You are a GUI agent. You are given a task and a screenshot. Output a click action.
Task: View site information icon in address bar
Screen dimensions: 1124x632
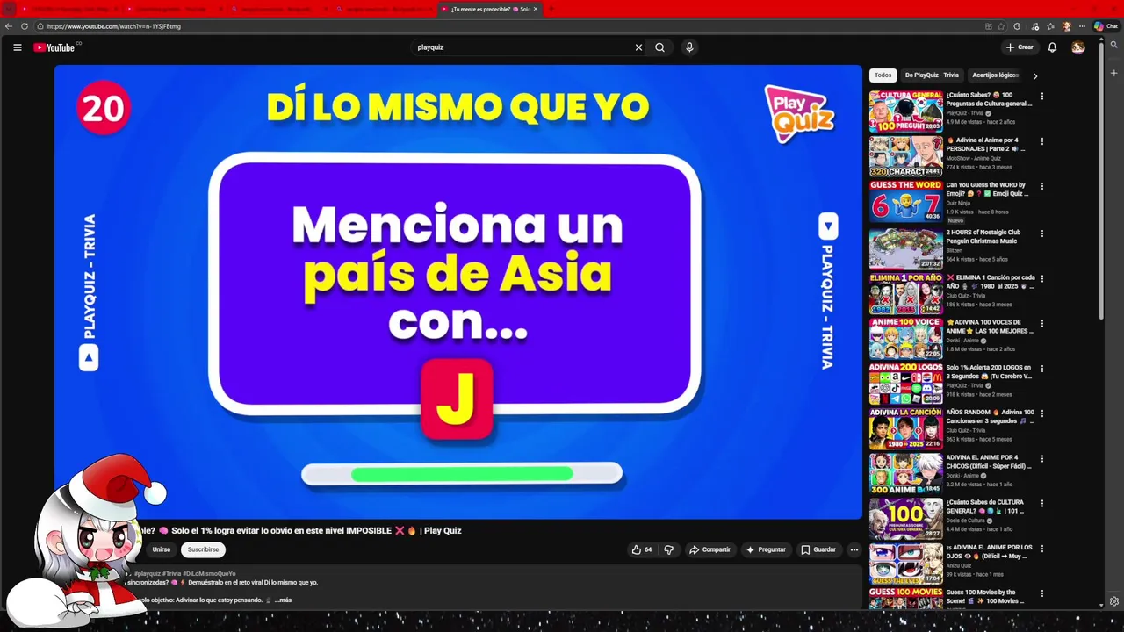[x=40, y=26]
